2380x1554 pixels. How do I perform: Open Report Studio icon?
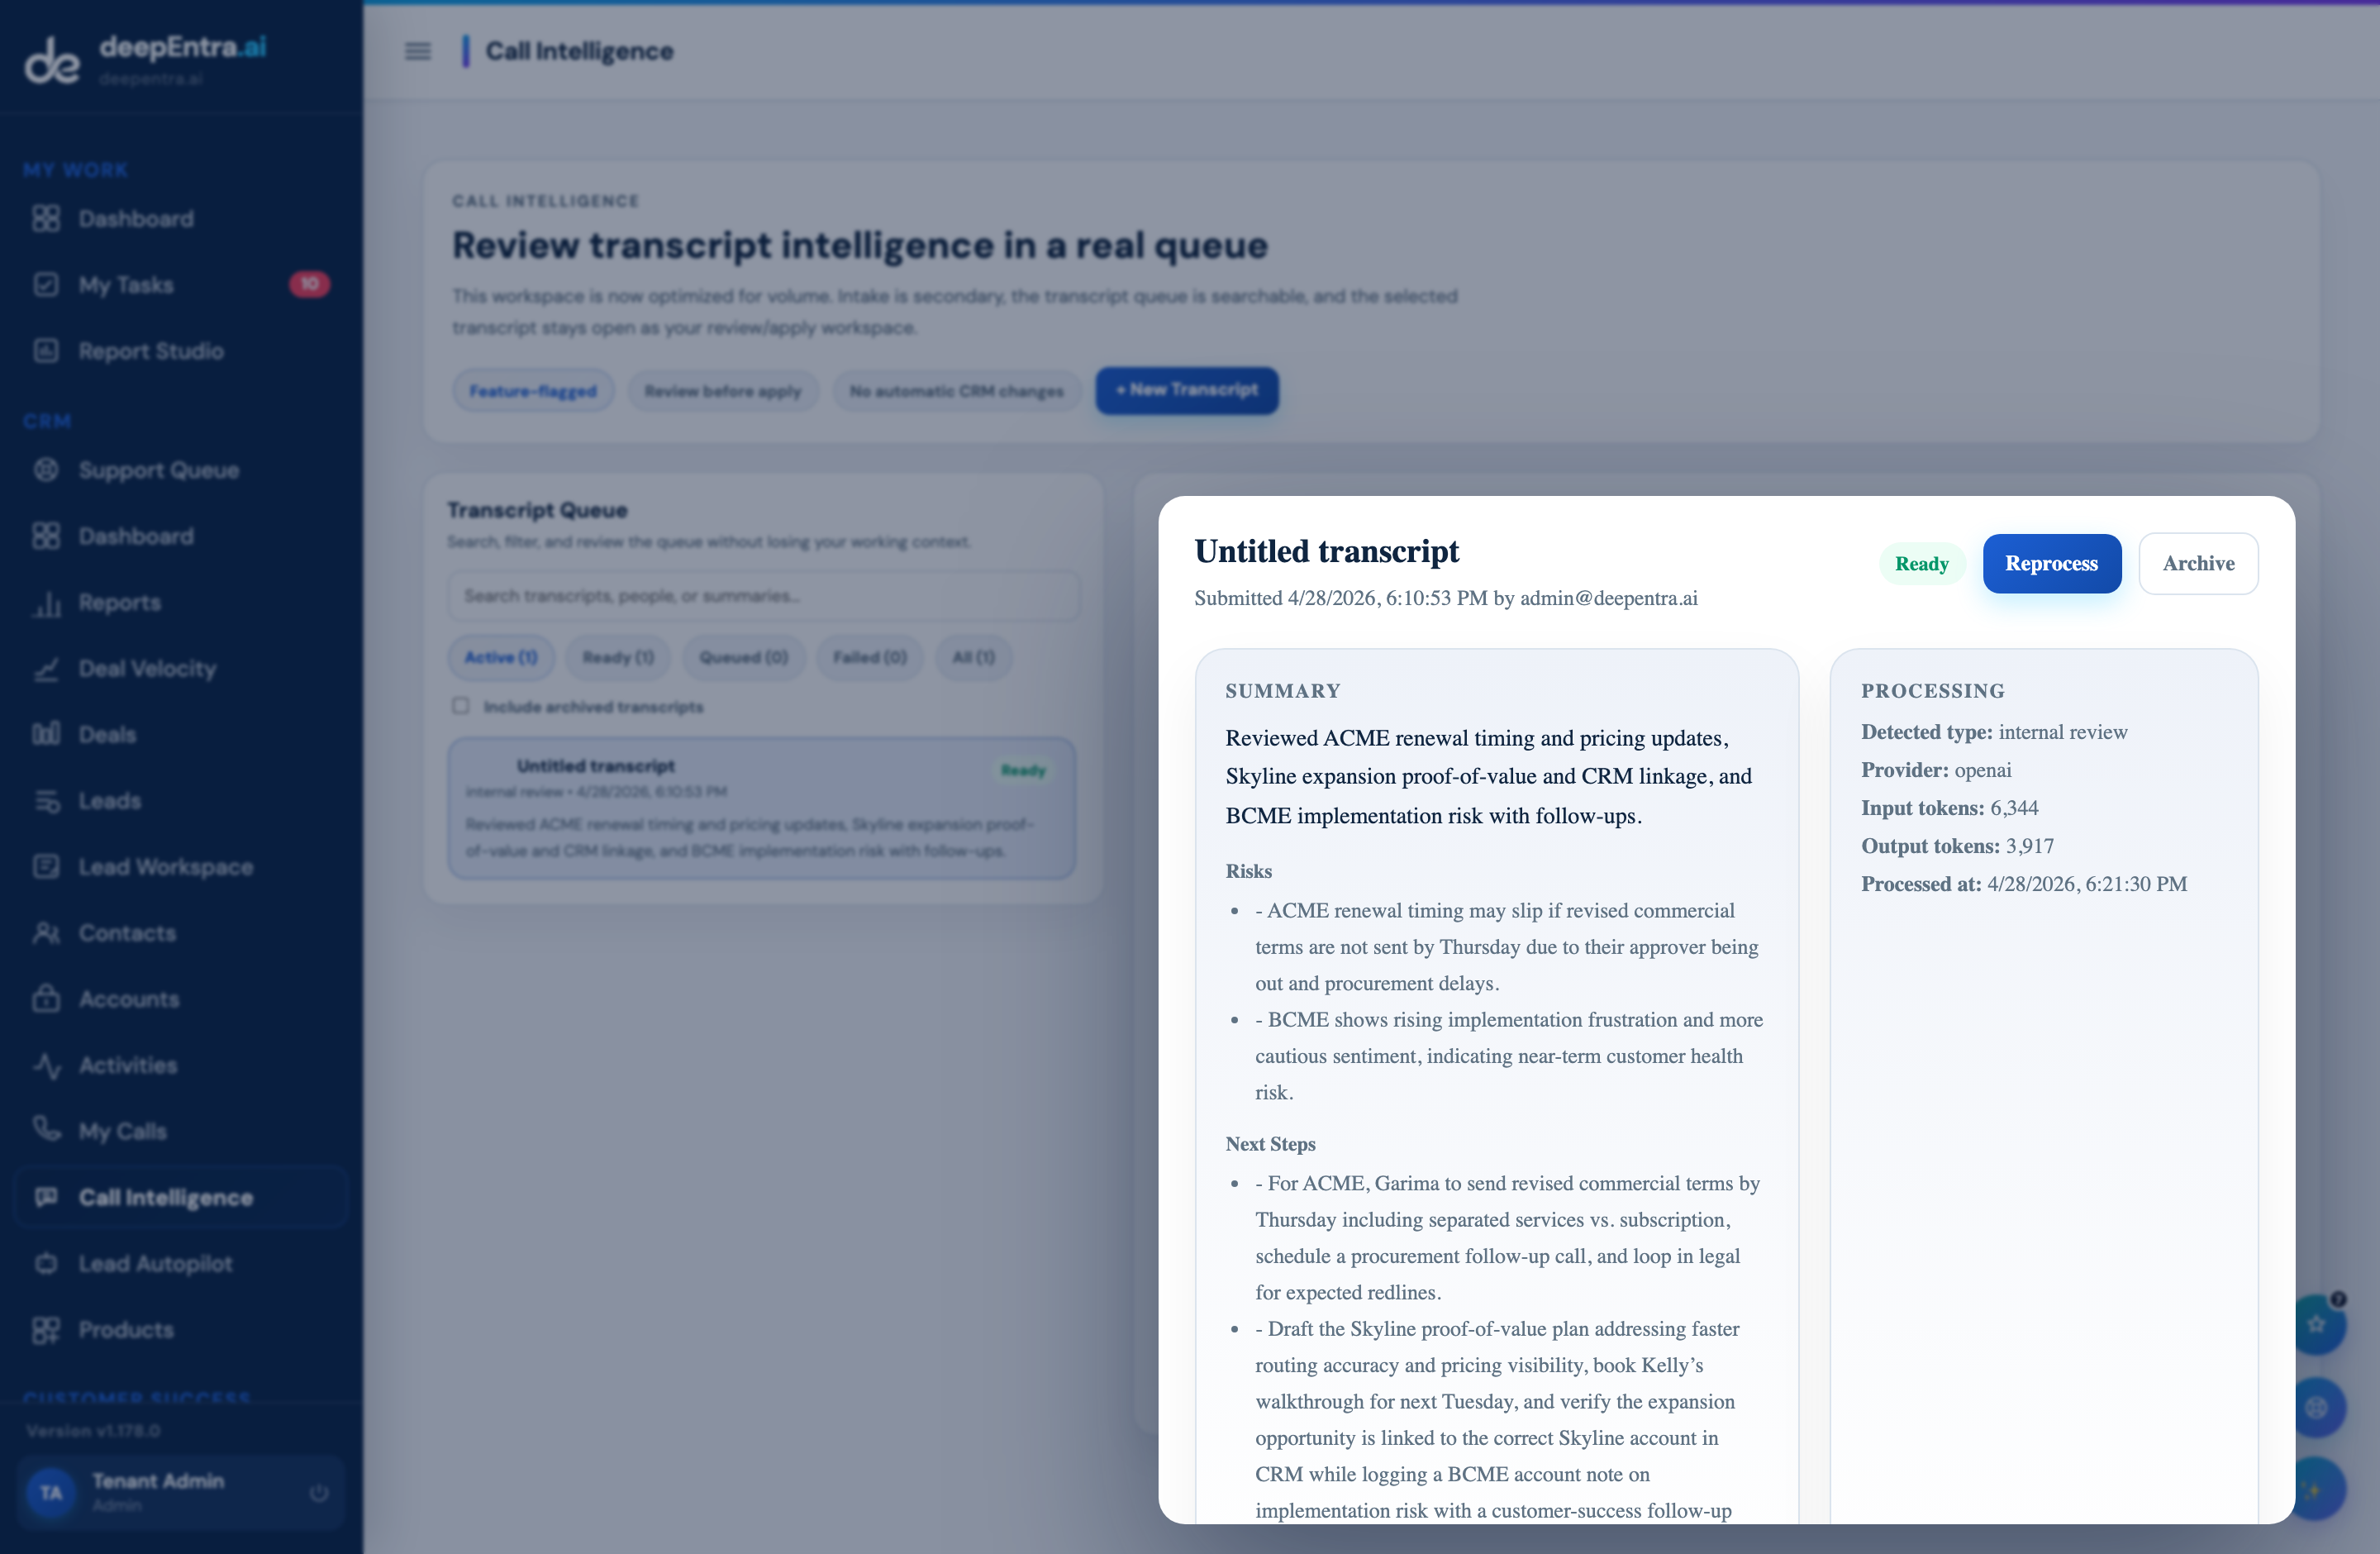tap(46, 351)
